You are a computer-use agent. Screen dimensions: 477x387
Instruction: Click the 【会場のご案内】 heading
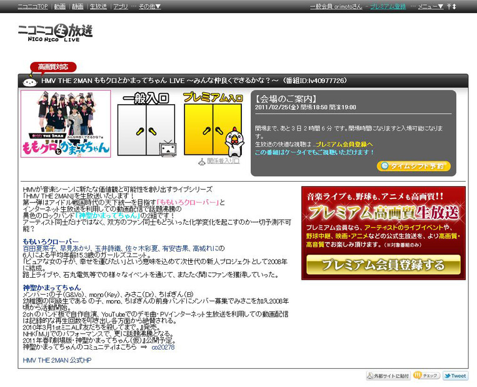pyautogui.click(x=286, y=99)
